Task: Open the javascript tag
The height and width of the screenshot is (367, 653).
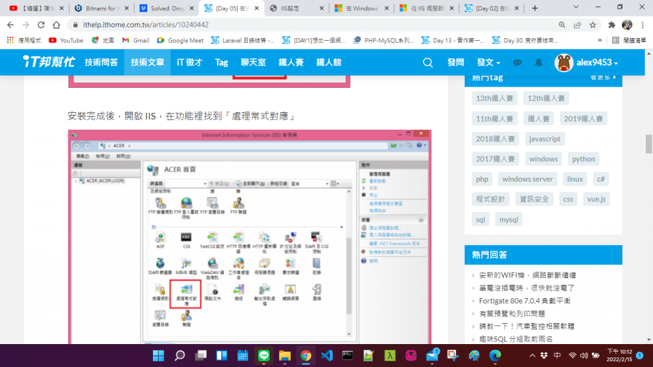Action: (545, 138)
